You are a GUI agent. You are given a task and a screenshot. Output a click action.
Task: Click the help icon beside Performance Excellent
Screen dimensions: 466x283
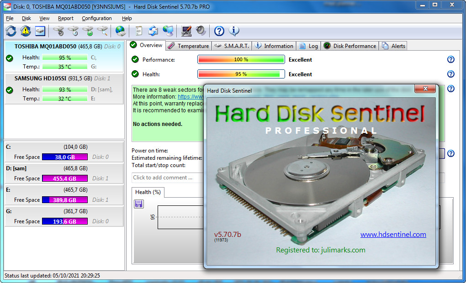[450, 59]
